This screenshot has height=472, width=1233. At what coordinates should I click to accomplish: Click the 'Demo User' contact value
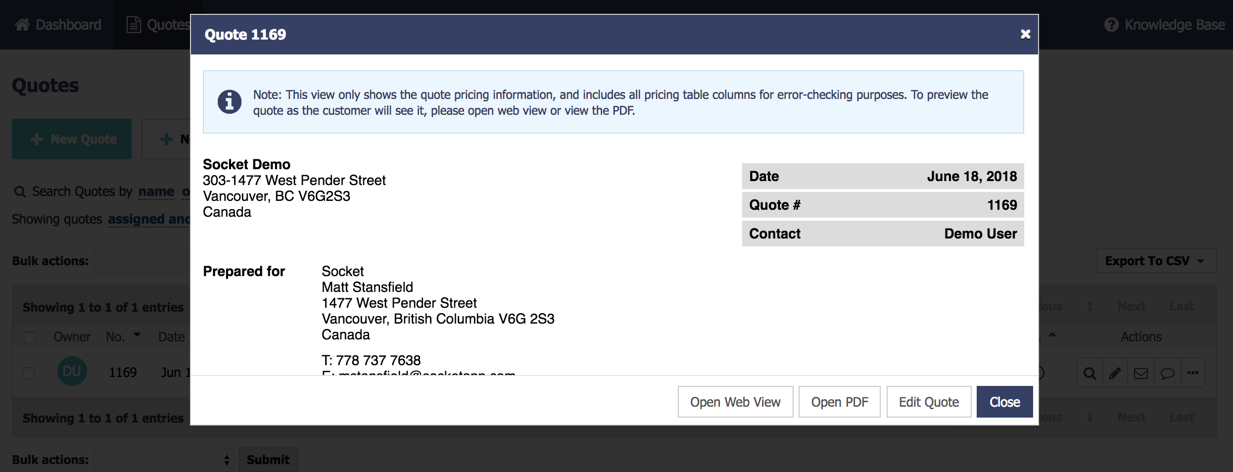click(980, 234)
